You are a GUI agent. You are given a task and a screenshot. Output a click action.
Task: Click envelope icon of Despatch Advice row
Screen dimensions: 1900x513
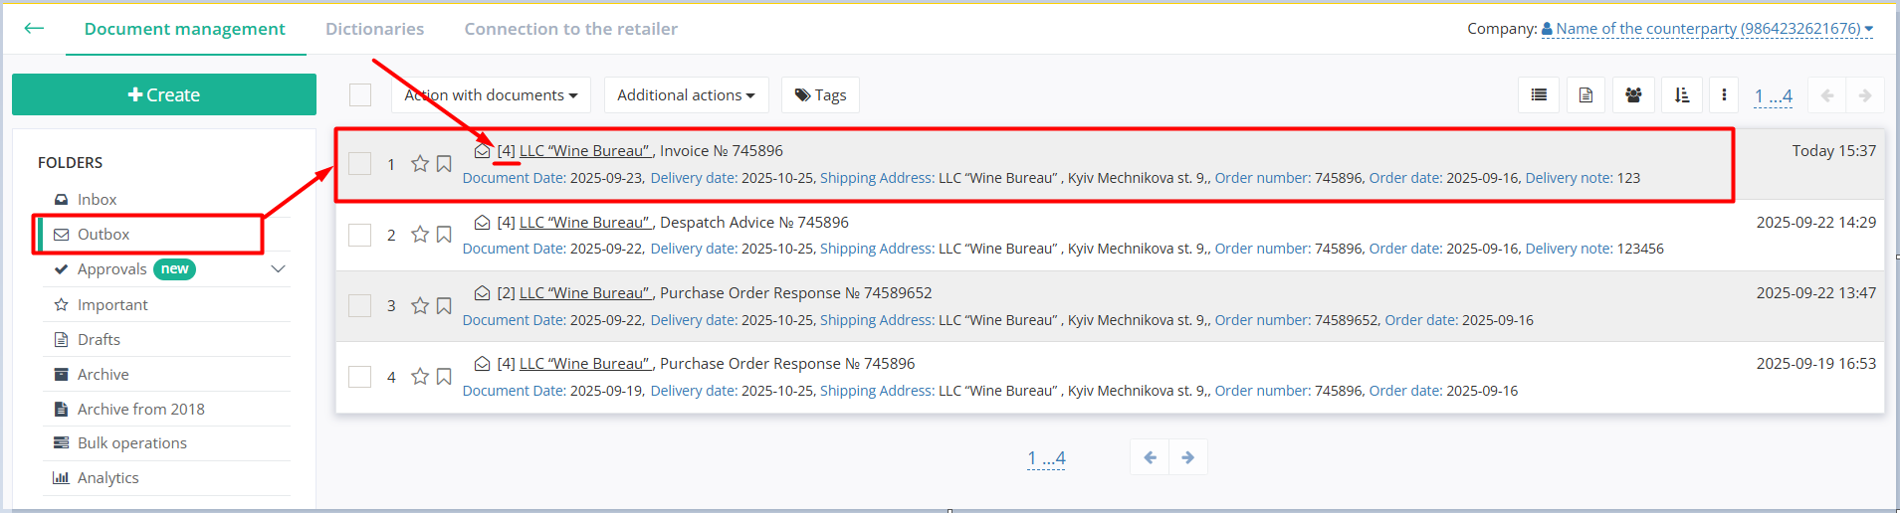coord(482,223)
